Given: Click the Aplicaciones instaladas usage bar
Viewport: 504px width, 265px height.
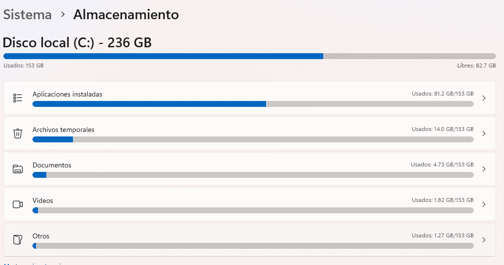Looking at the screenshot, I should coord(253,104).
